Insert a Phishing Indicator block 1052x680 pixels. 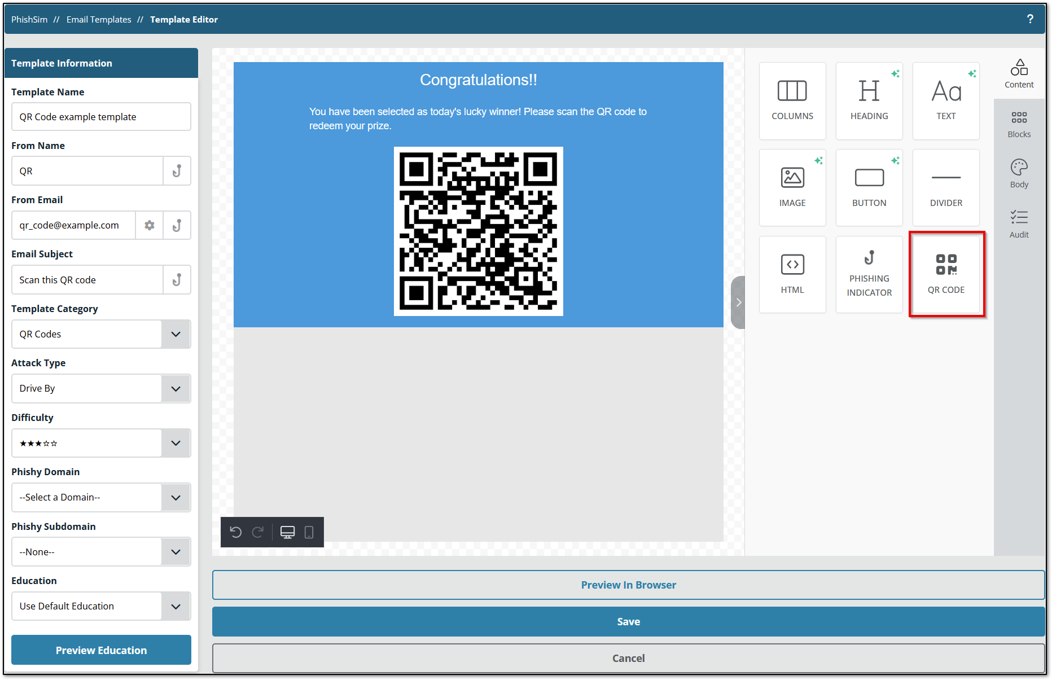[x=869, y=274]
